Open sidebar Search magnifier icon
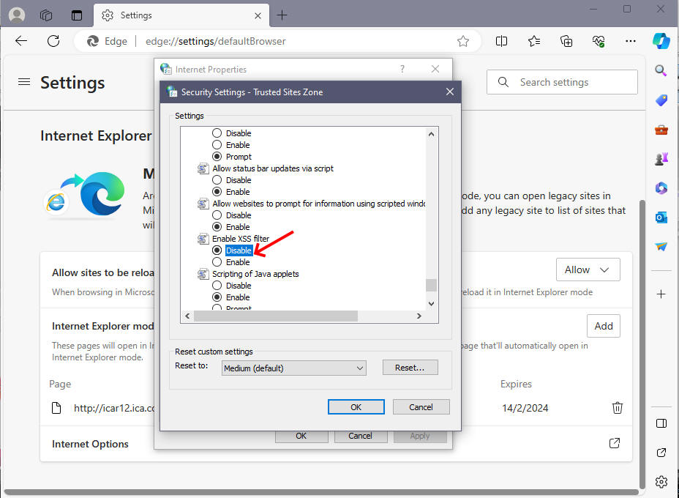The height and width of the screenshot is (498, 679). [x=661, y=70]
